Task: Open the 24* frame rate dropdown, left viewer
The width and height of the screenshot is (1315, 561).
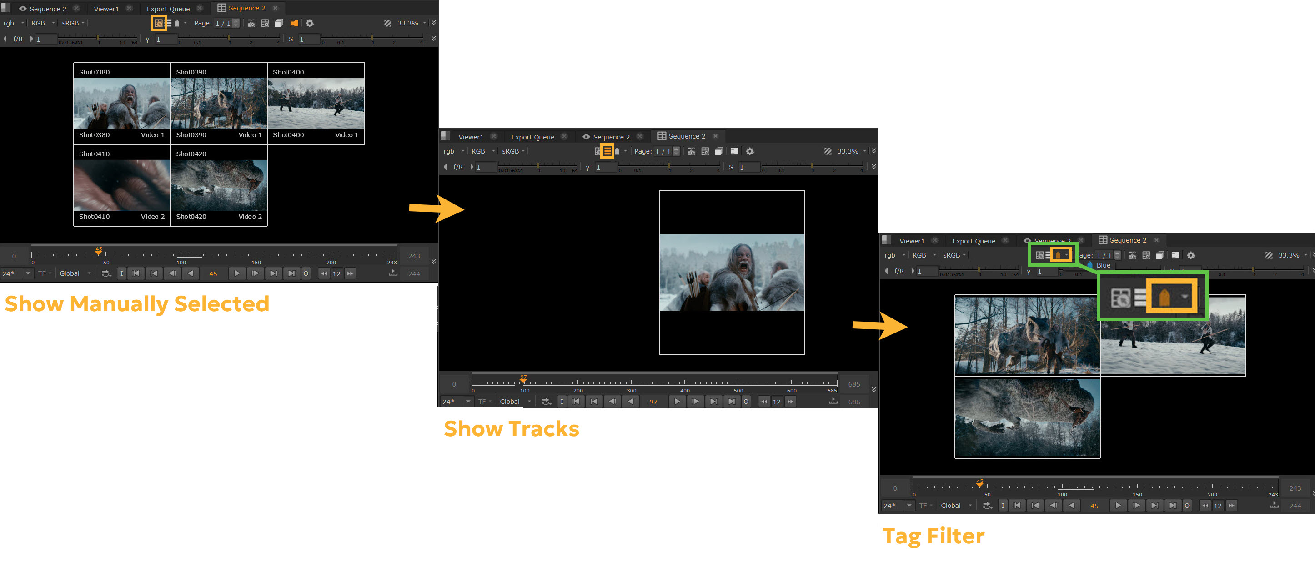Action: (16, 274)
